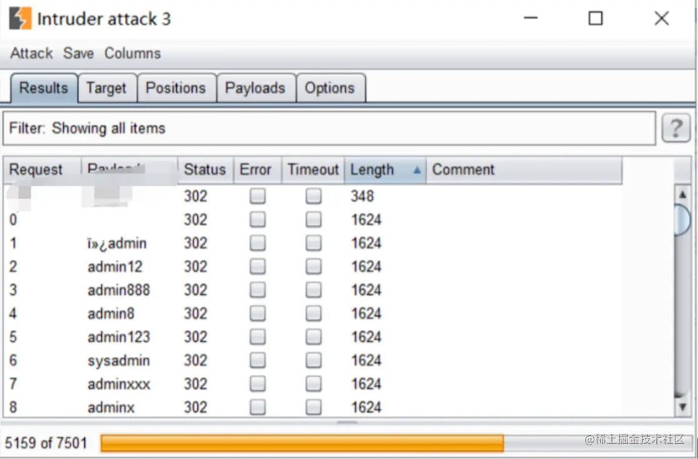
Task: Toggle Error checkbox in request 0 row
Action: [x=257, y=219]
